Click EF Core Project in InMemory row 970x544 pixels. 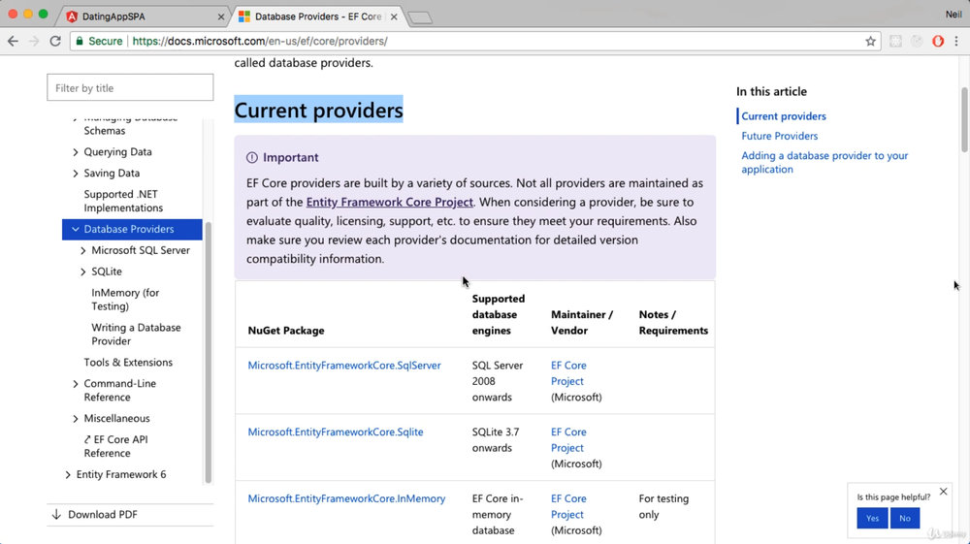pyautogui.click(x=568, y=507)
